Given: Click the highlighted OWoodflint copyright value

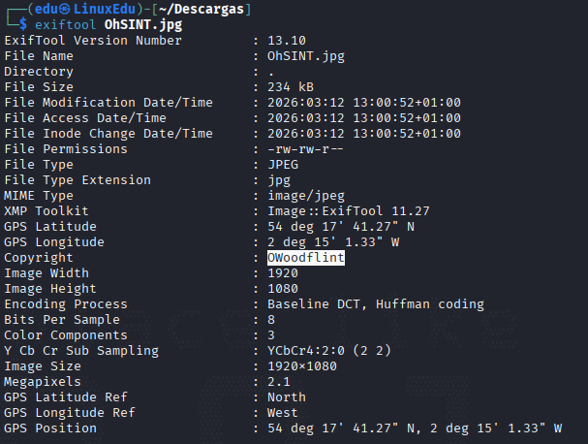Looking at the screenshot, I should click(x=306, y=258).
